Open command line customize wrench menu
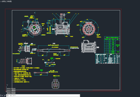 click(x=5, y=96)
